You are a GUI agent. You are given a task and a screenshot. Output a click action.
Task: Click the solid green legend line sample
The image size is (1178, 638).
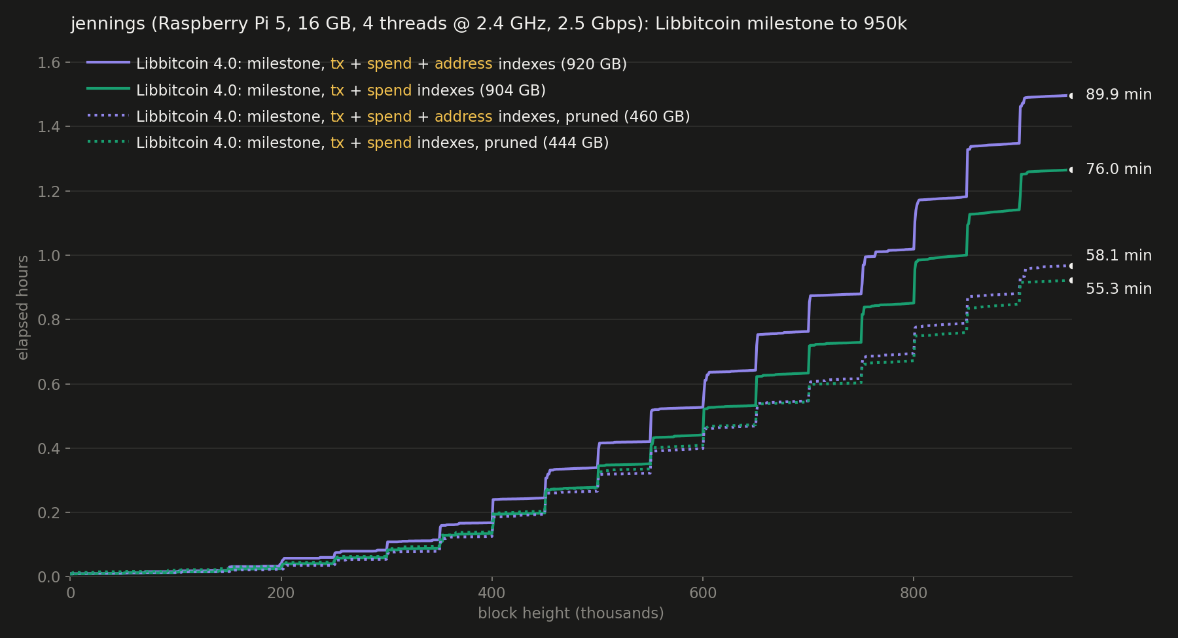(109, 88)
